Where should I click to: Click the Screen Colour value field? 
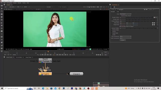123,17
